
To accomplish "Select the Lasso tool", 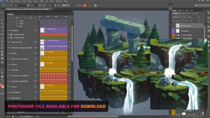I will [2, 20].
